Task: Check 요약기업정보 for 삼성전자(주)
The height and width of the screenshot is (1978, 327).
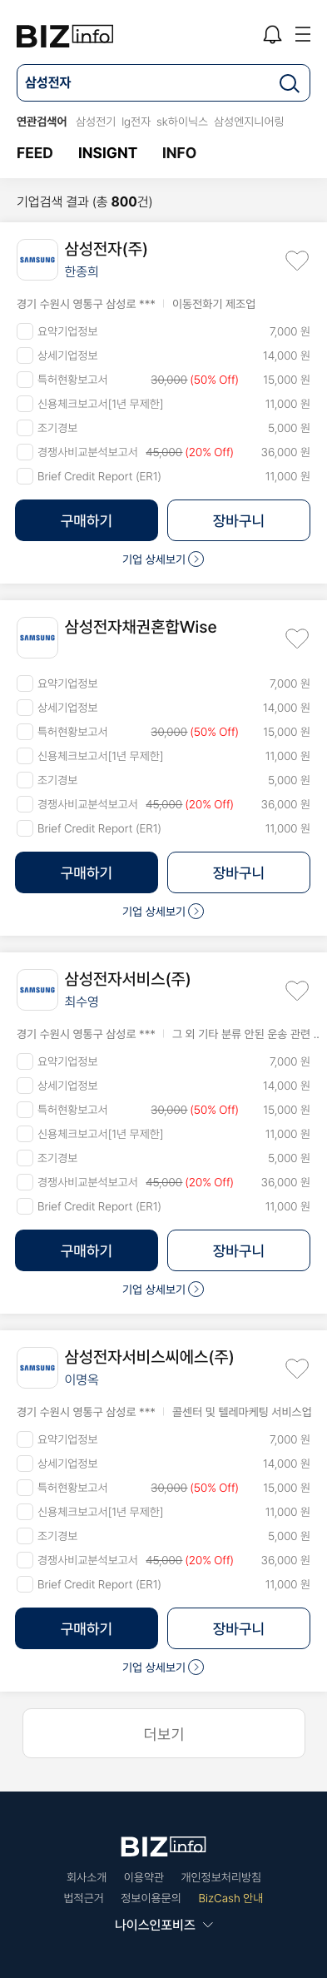Action: click(25, 331)
